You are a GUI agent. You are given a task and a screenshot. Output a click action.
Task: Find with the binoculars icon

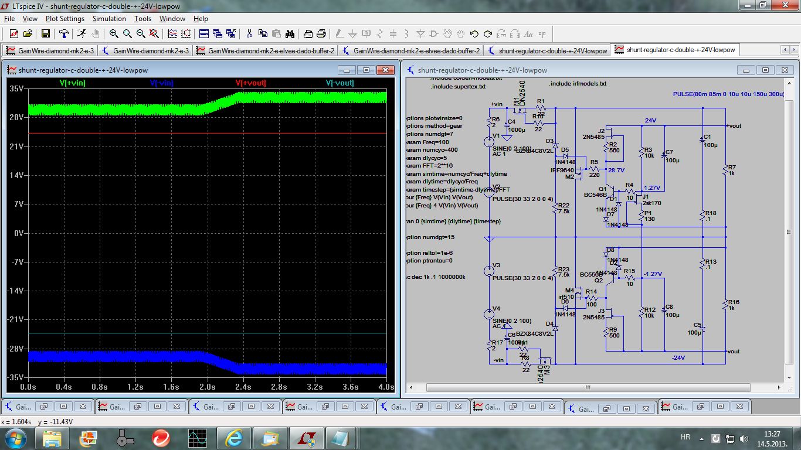pos(290,34)
